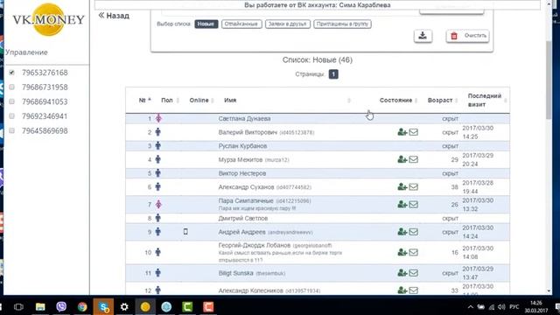
Task: Add Александр Суханов as friend icon
Action: (402, 186)
